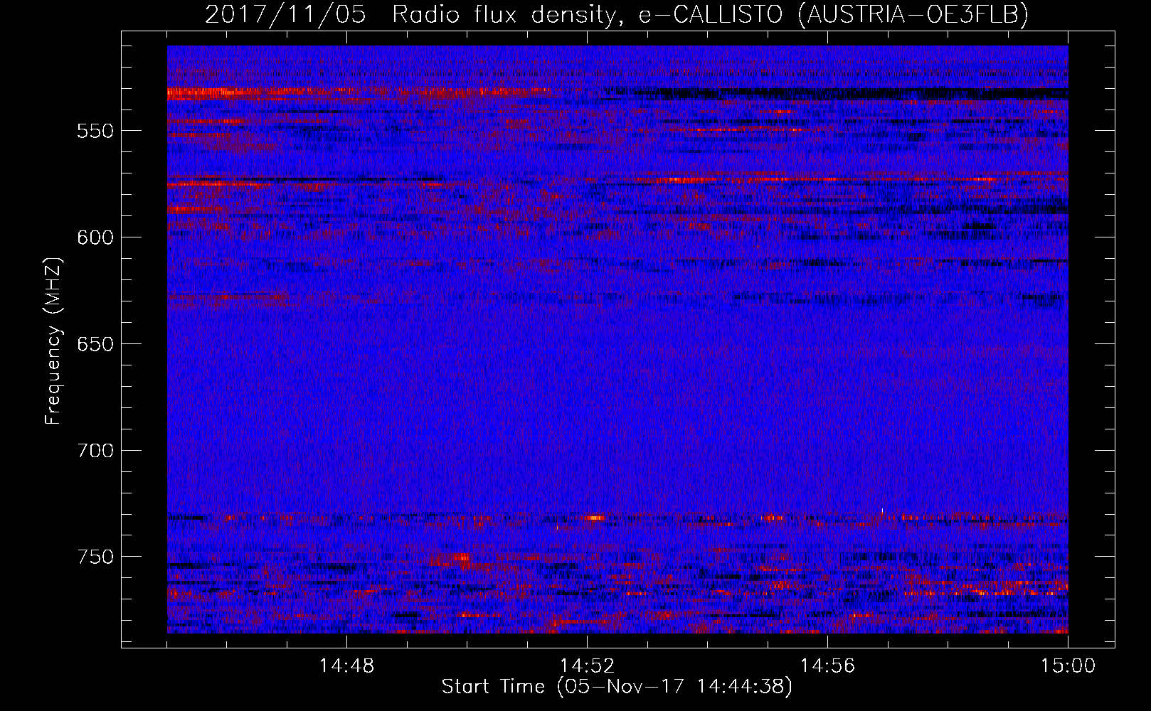Click the 550 frequency tick label
The height and width of the screenshot is (711, 1151).
coord(95,132)
